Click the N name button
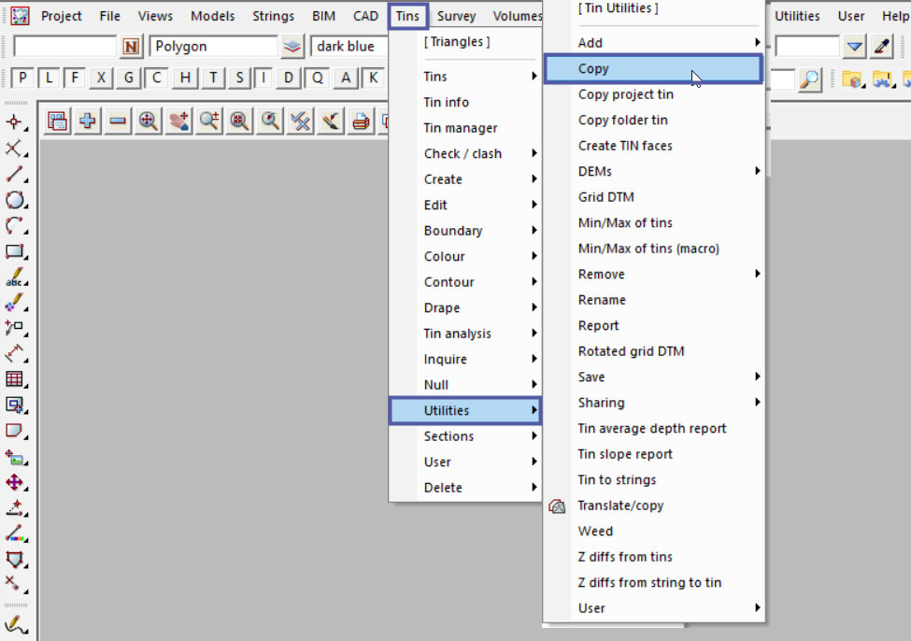 coord(132,46)
